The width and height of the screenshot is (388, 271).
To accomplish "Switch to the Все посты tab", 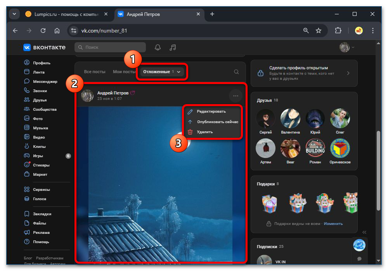I will point(95,72).
